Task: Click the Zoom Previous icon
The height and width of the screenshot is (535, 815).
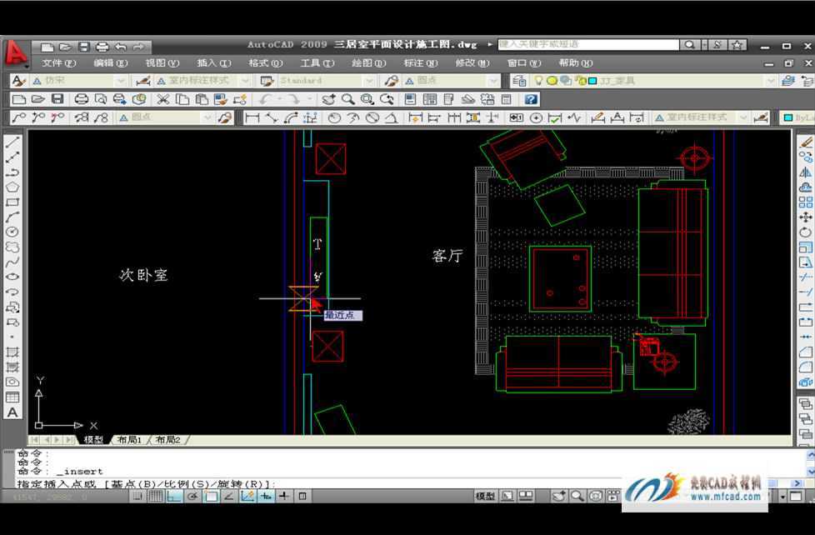Action: 386,99
